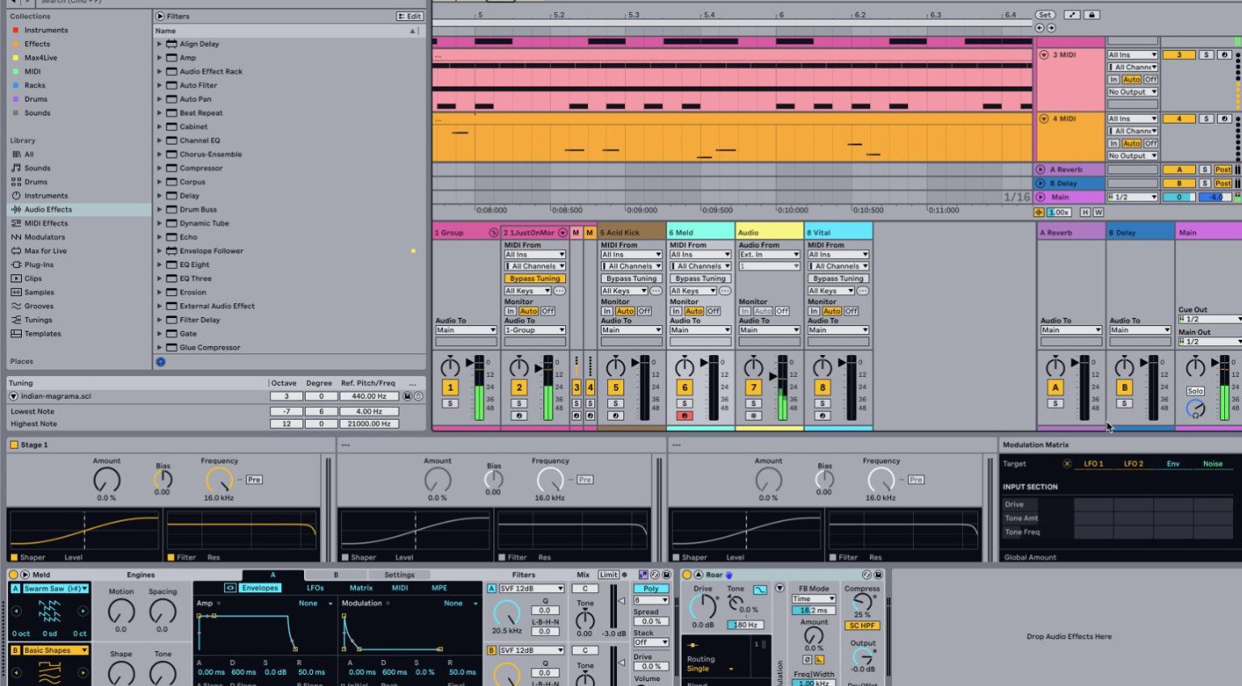Open Audio From dropdown showing Ext. In

coord(769,254)
